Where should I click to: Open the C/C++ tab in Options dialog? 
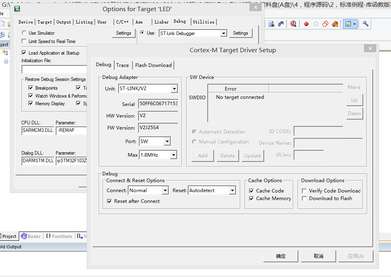(x=123, y=22)
